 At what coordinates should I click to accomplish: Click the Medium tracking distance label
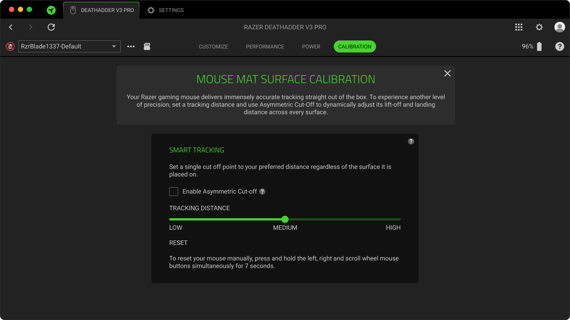285,228
